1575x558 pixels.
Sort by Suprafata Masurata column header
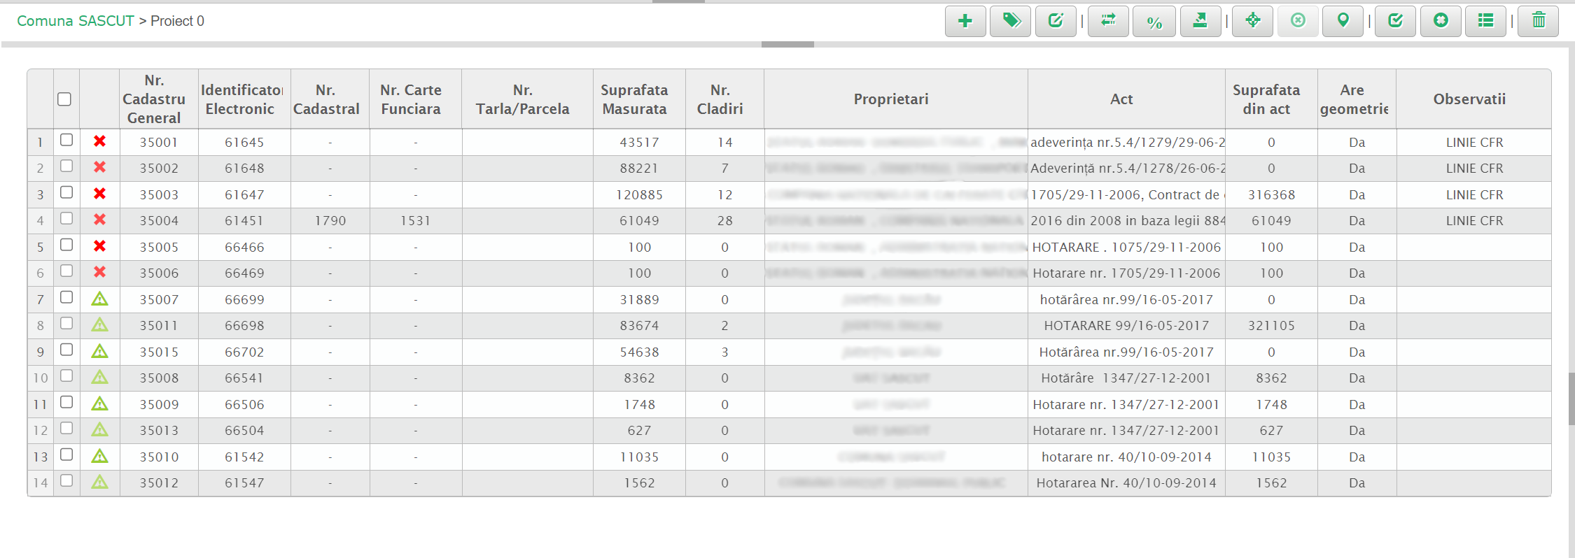[x=634, y=99]
